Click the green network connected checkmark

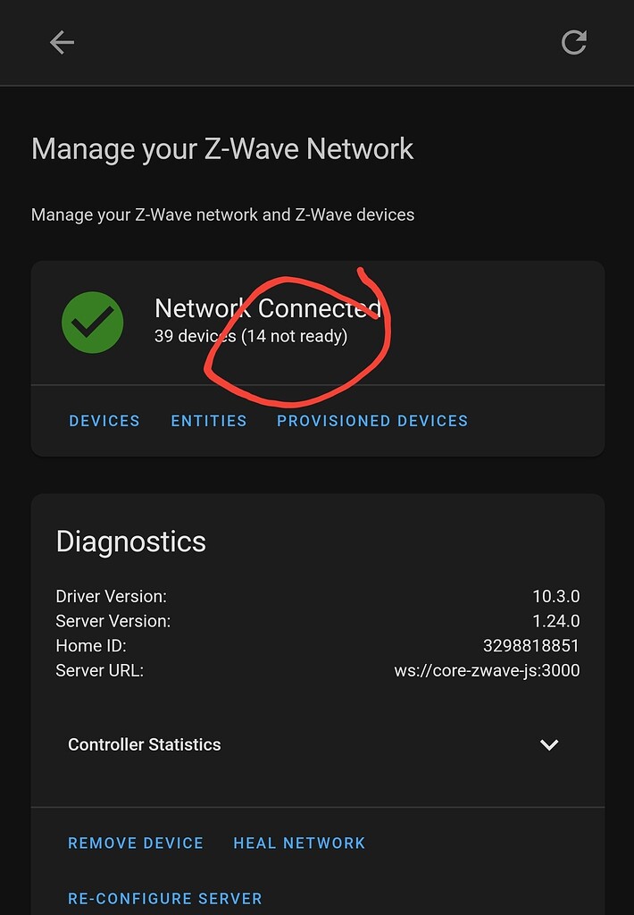[x=93, y=322]
